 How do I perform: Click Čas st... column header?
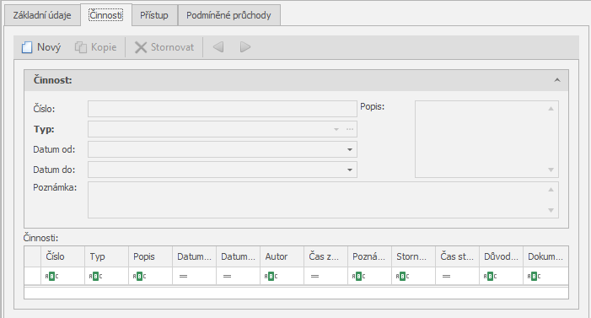point(458,256)
